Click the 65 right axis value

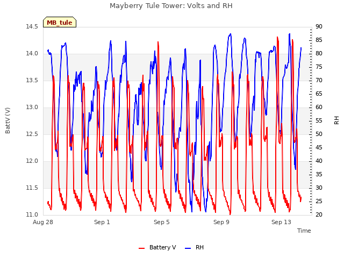(x=319, y=94)
